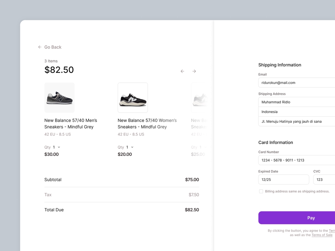Show previous items with left arrow

182,71
